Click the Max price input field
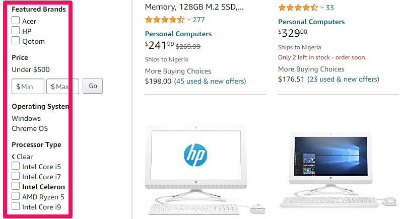Image resolution: width=401 pixels, height=219 pixels. click(62, 87)
